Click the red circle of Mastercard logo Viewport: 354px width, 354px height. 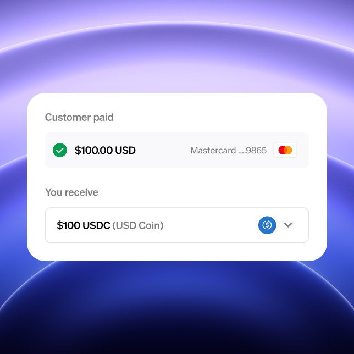(x=281, y=150)
